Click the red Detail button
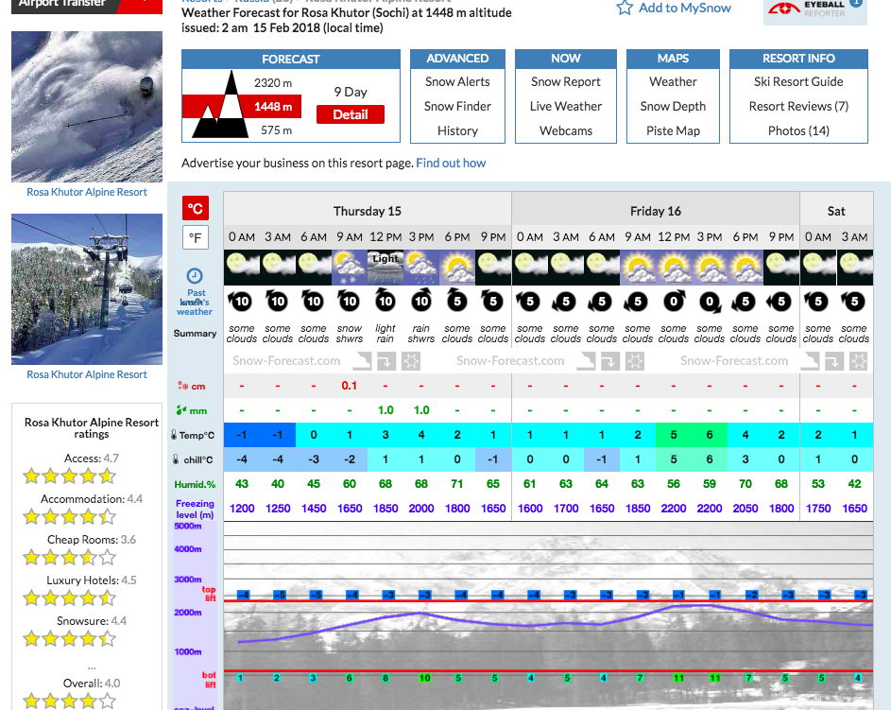The image size is (891, 710). coord(350,114)
